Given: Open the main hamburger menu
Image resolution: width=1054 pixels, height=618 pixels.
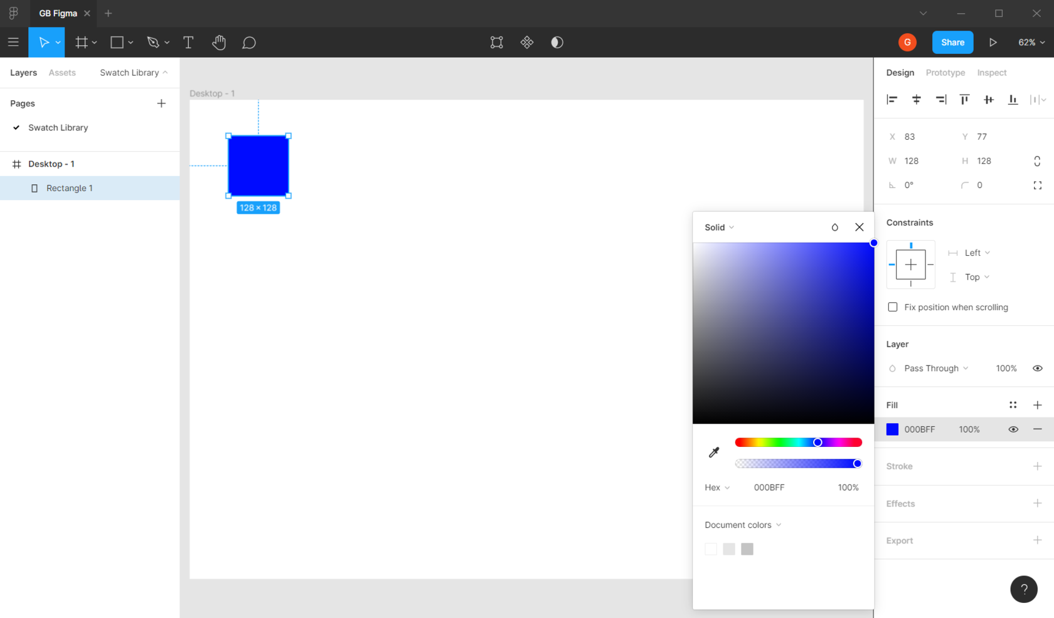Looking at the screenshot, I should click(13, 42).
